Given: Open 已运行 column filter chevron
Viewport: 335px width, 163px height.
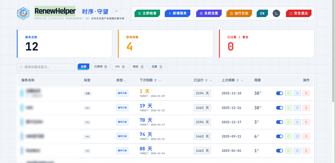Looking at the screenshot, I should (x=210, y=80).
